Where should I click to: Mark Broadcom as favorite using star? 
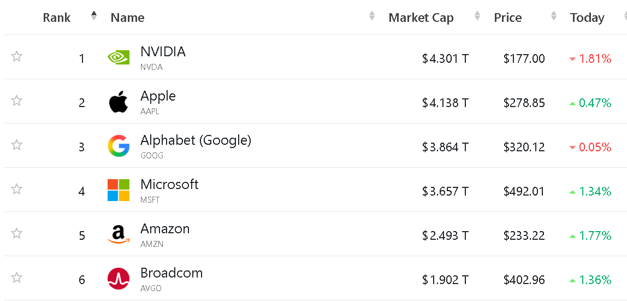click(x=17, y=278)
